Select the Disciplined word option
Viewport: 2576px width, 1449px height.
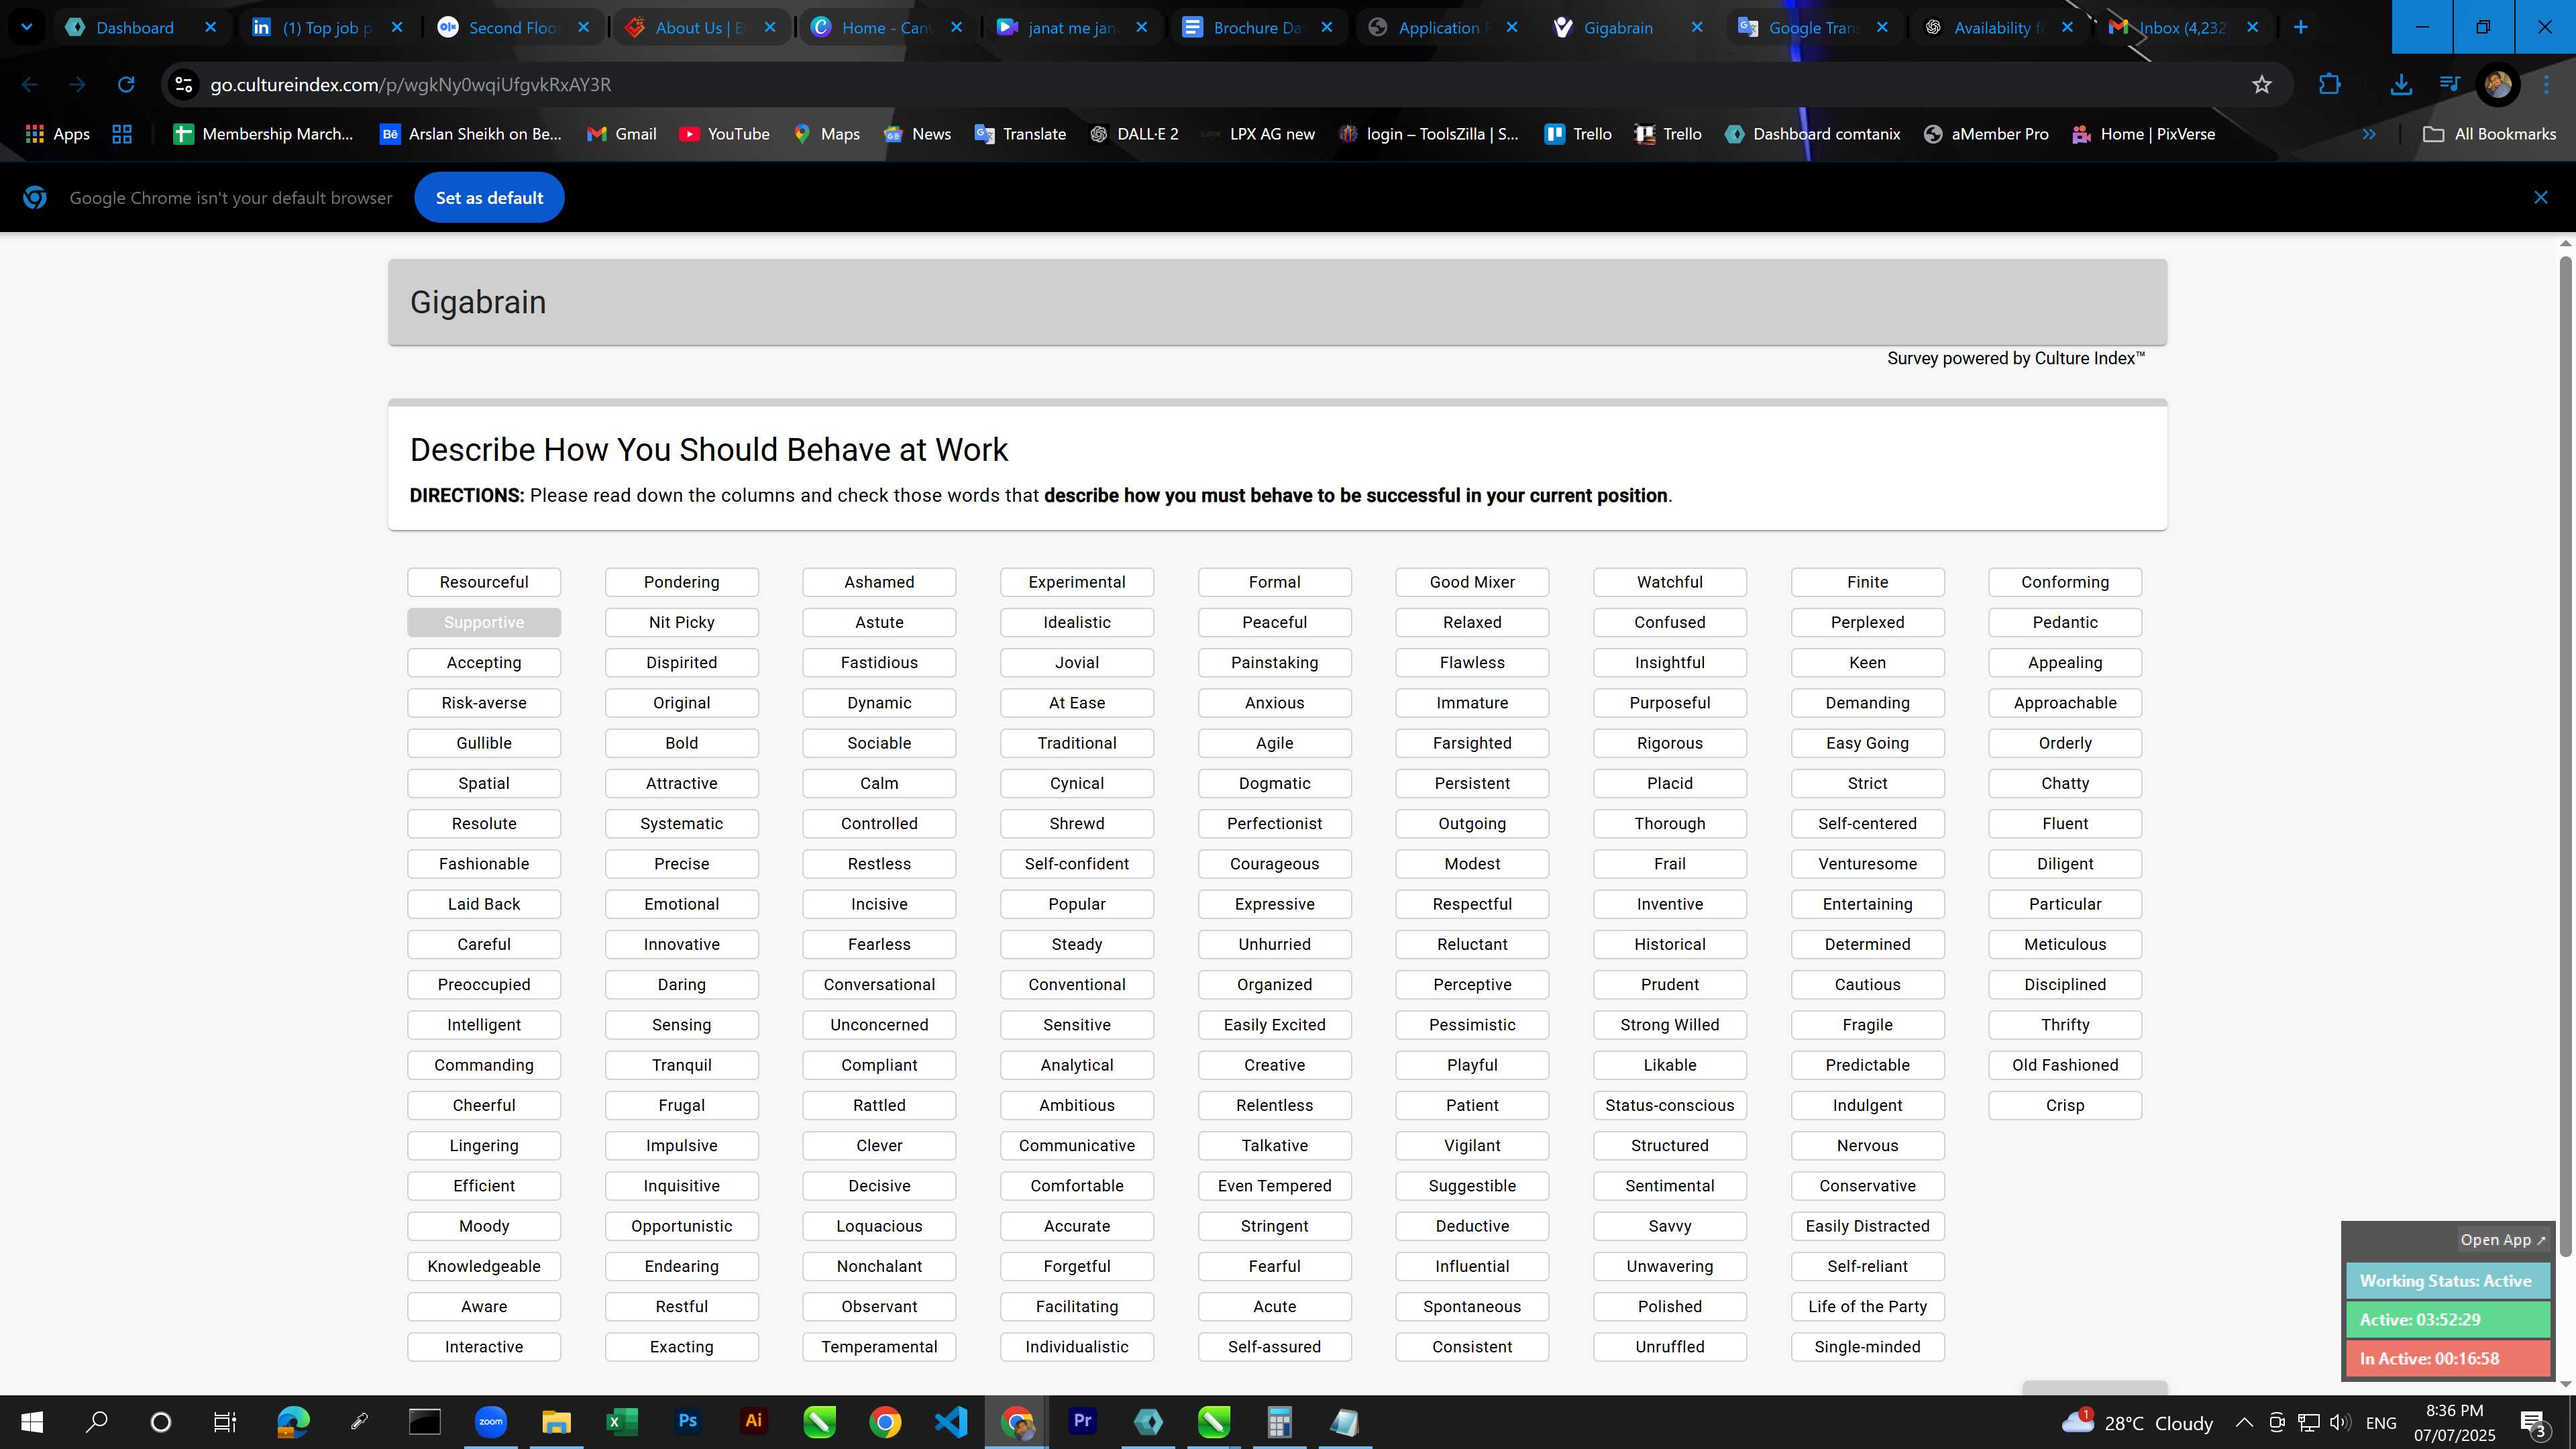[2065, 984]
